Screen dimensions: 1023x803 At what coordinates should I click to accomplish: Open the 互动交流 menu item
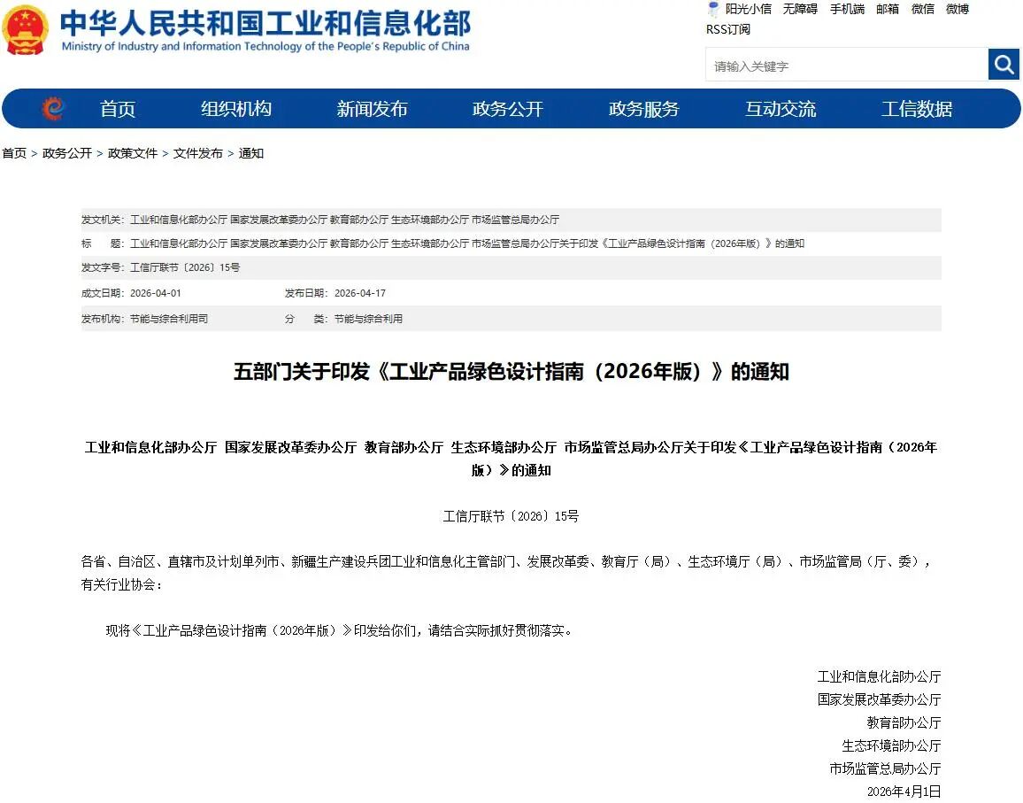(x=781, y=109)
